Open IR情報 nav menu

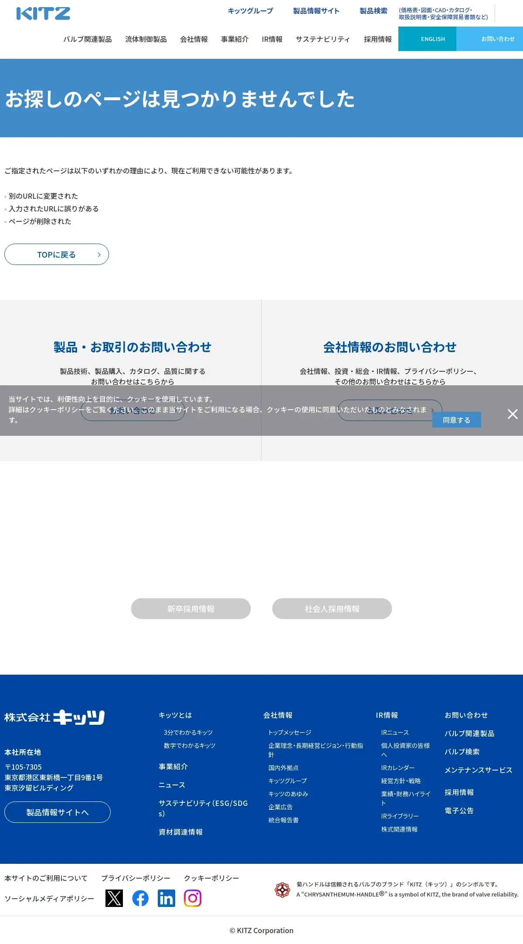point(272,39)
